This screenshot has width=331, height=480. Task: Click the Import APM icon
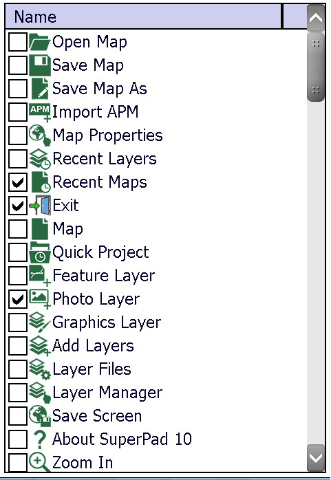(39, 113)
